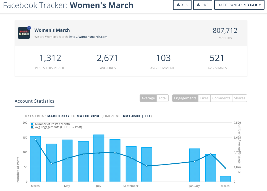This screenshot has height=191, width=267.
Task: Switch to the Comments metric tab
Action: tap(221, 98)
